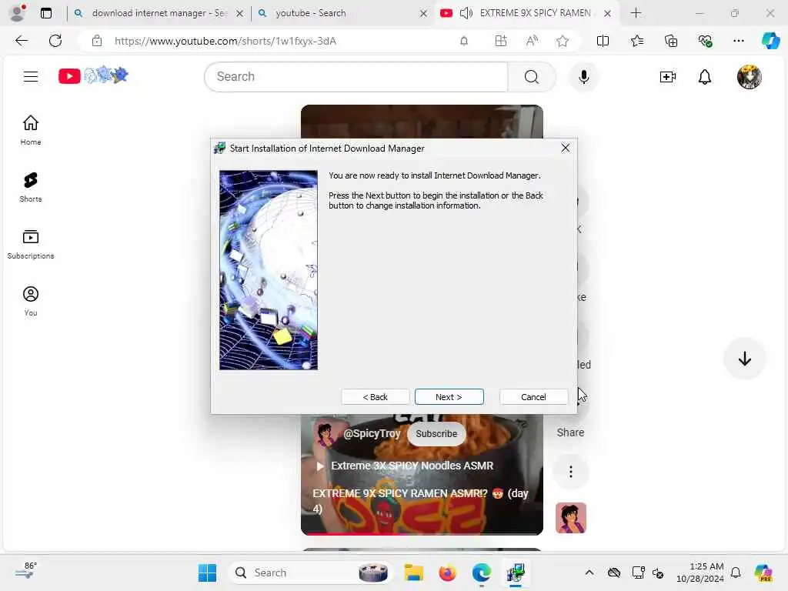Select the EXTREME 9X SPICY RAMEN tab
The height and width of the screenshot is (591, 788).
click(535, 13)
